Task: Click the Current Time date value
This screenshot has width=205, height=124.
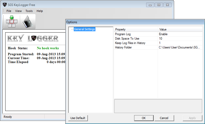Action: tap(51, 58)
